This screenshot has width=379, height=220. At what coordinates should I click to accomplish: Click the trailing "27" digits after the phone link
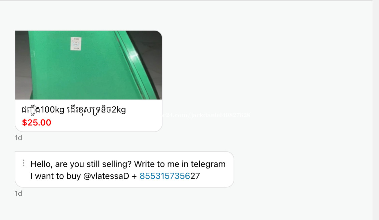tap(195, 176)
